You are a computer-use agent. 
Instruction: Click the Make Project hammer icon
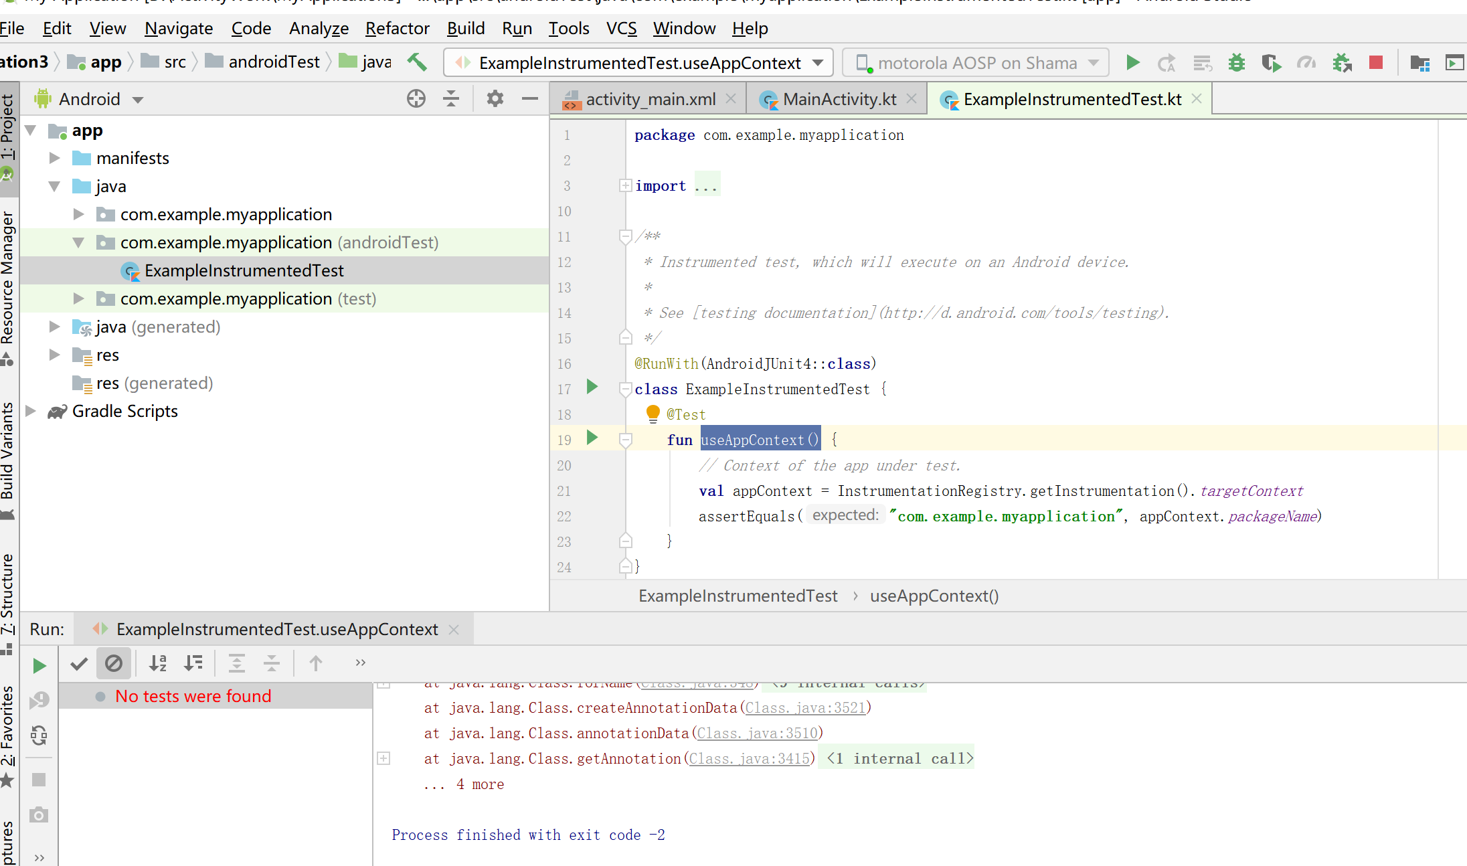(x=417, y=62)
